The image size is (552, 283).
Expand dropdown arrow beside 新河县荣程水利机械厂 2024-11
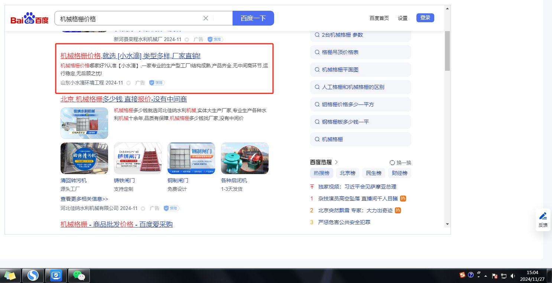pos(187,39)
